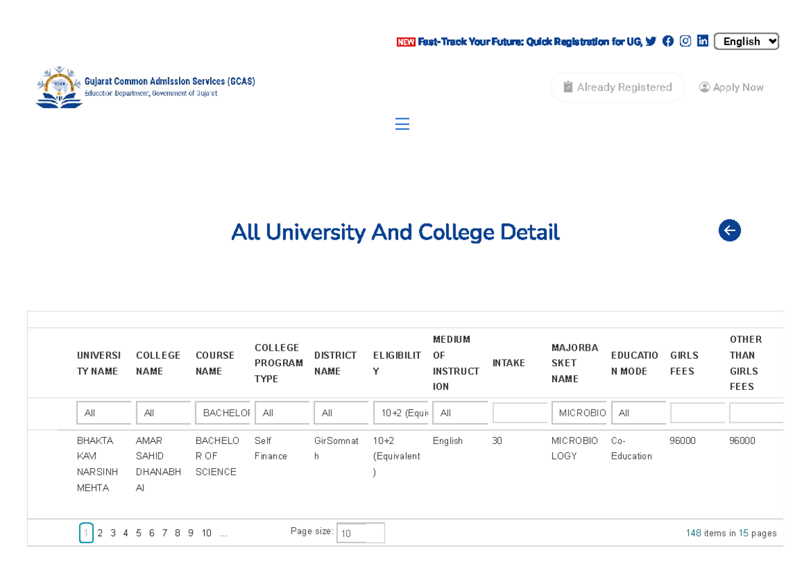Click the All University And College Detail heading

click(395, 232)
